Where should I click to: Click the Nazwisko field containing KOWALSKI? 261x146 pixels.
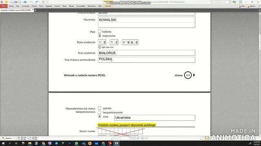(146, 22)
